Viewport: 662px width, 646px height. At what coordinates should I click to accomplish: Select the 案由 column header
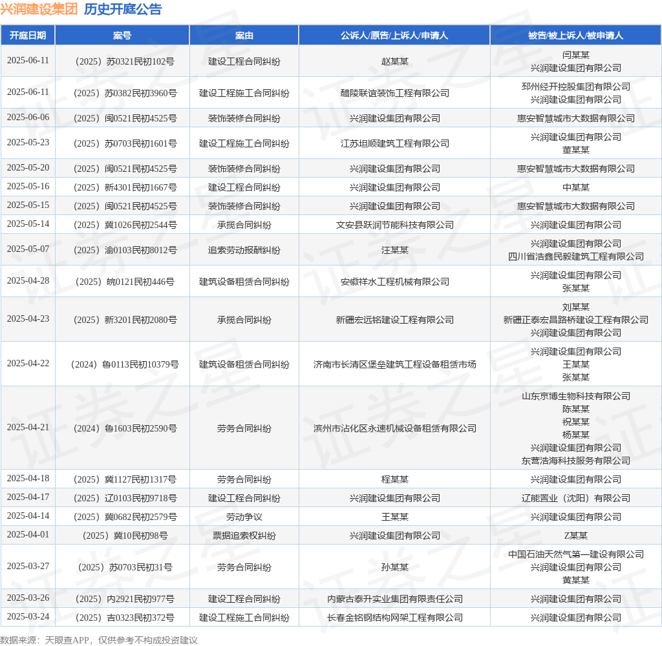pos(244,36)
